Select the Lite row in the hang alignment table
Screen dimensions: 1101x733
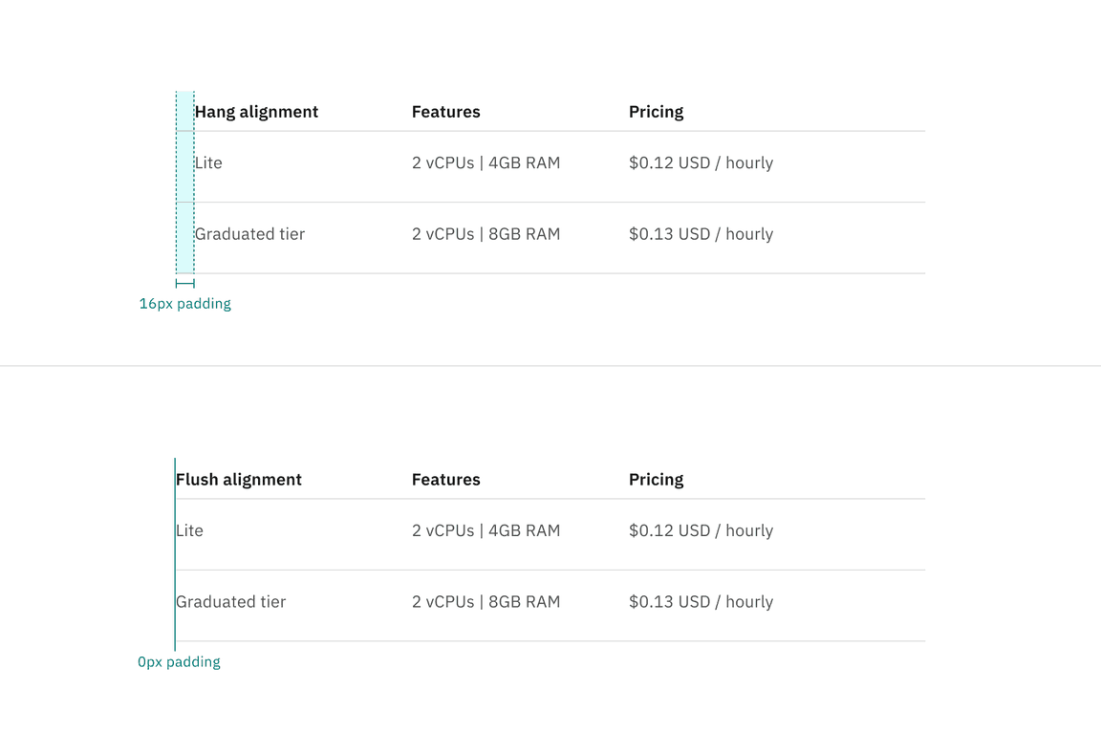click(208, 163)
